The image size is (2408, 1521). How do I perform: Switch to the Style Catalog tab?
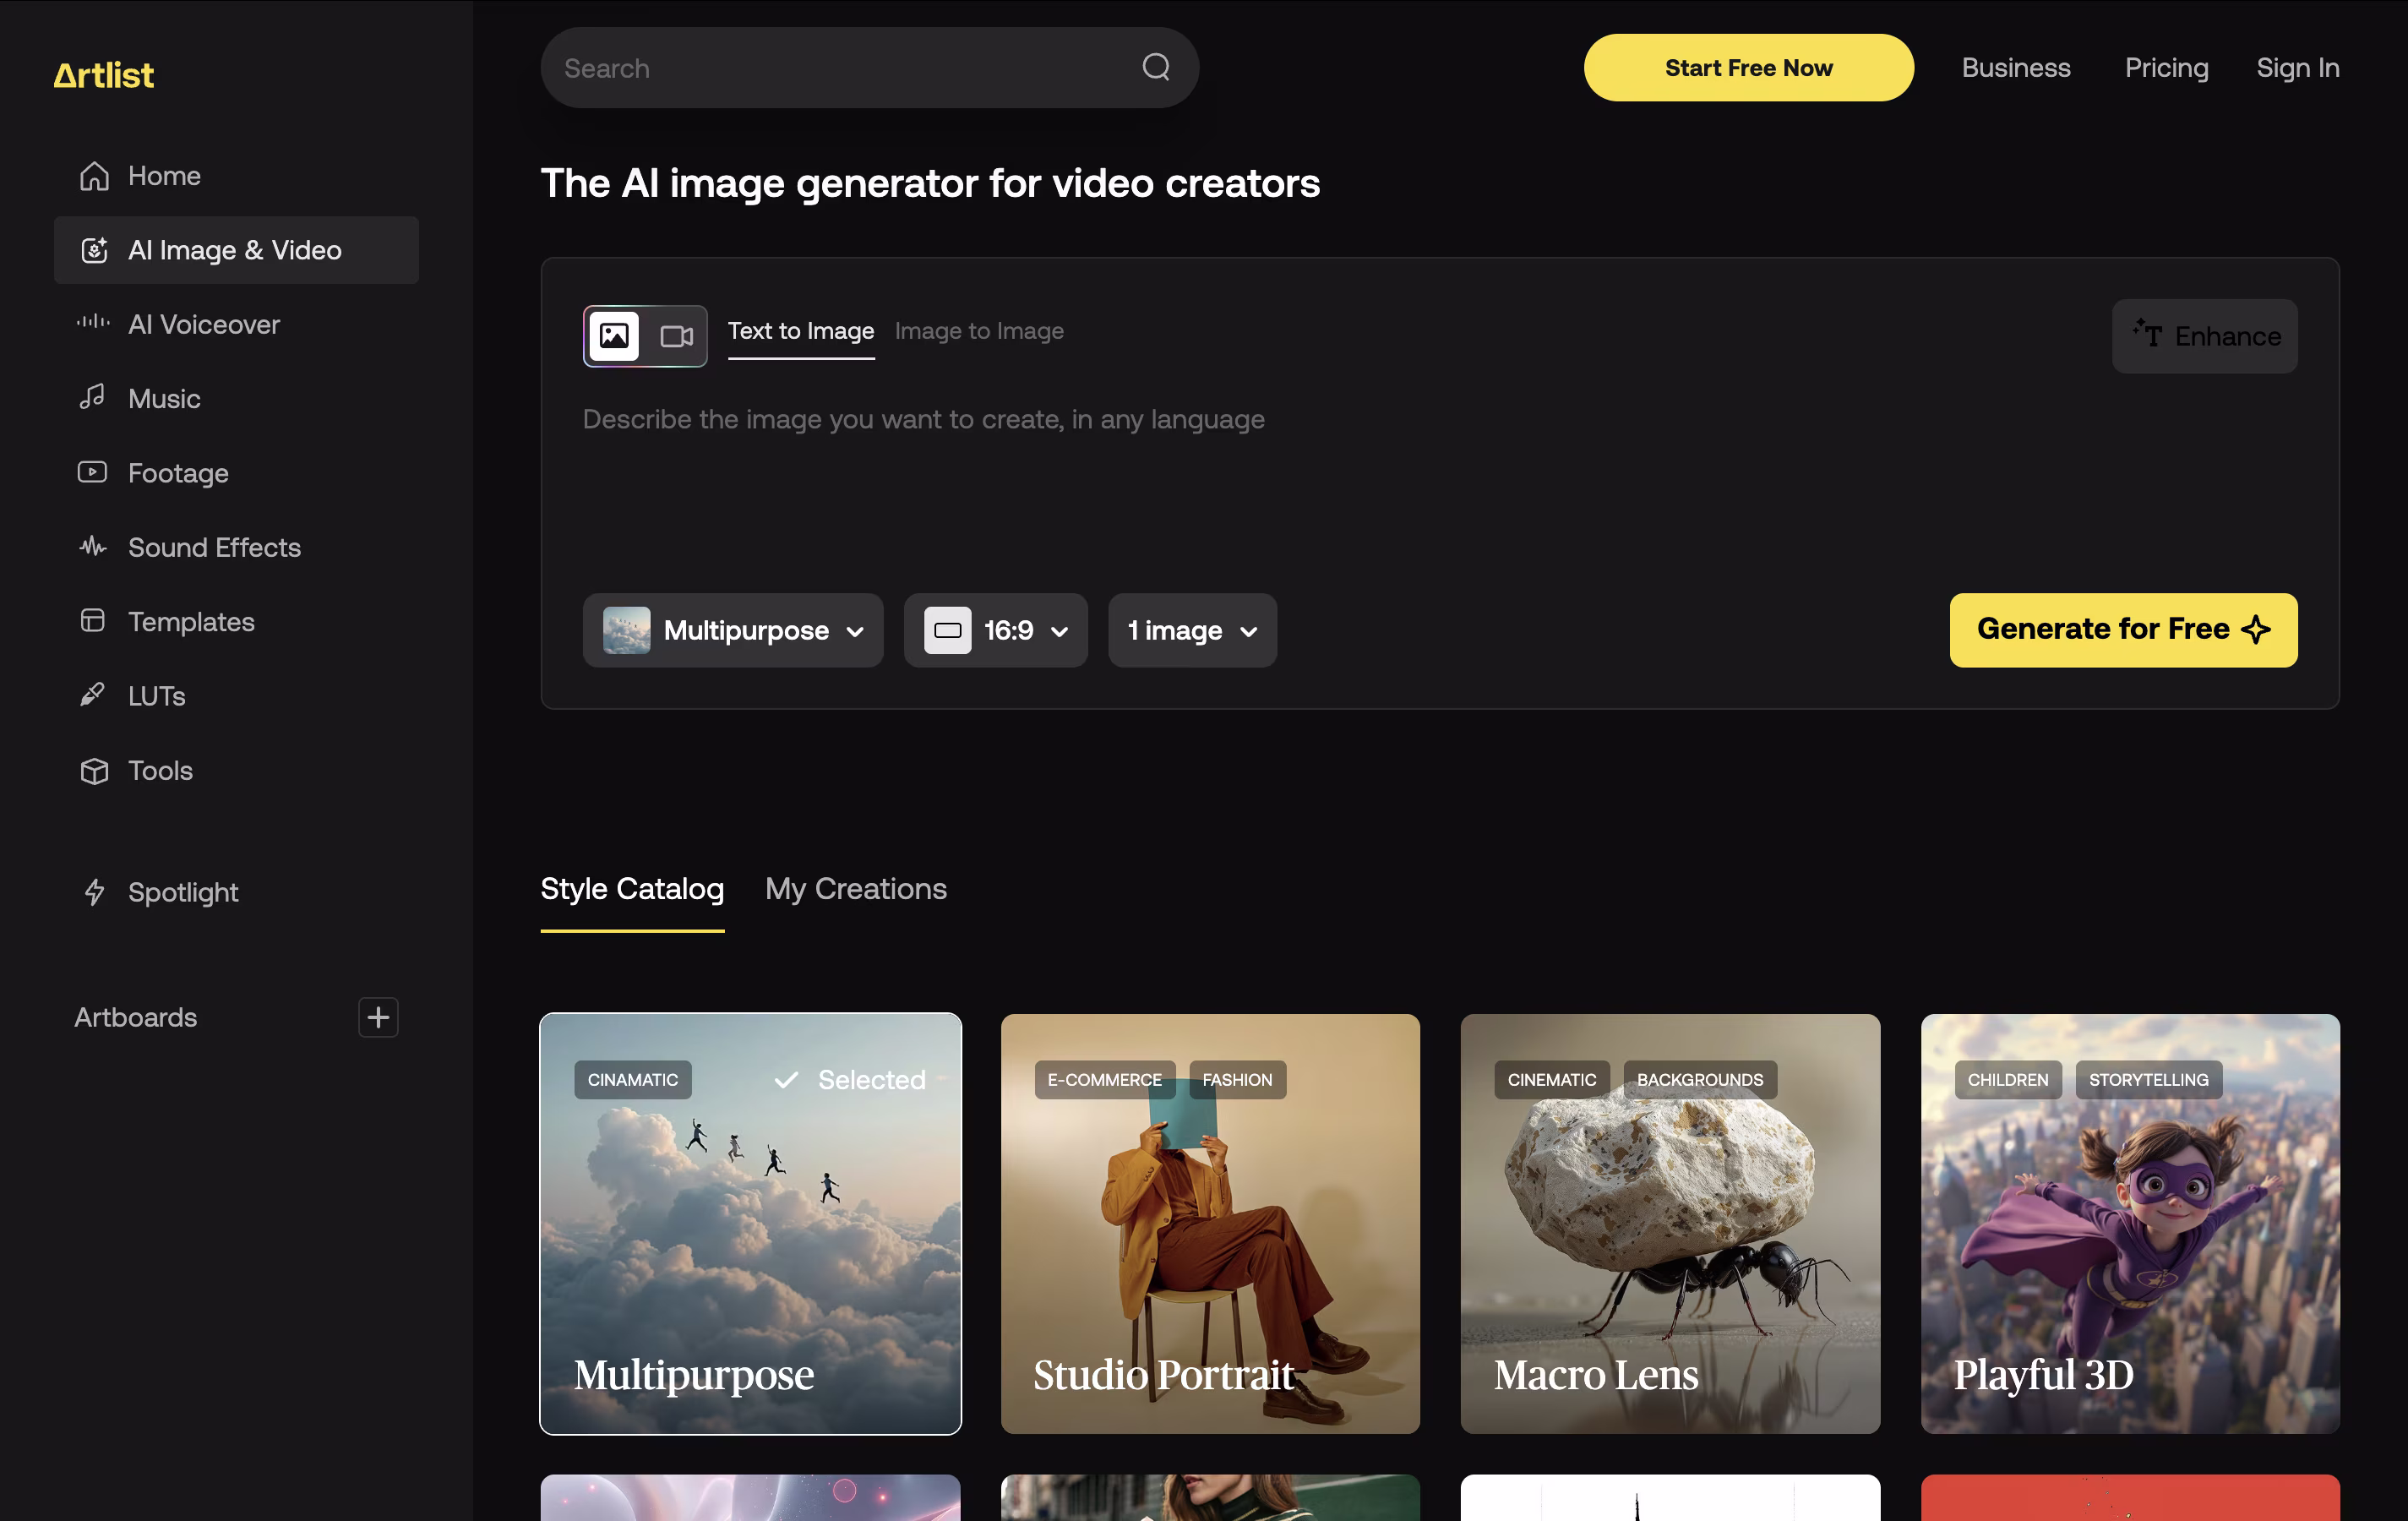632,890
